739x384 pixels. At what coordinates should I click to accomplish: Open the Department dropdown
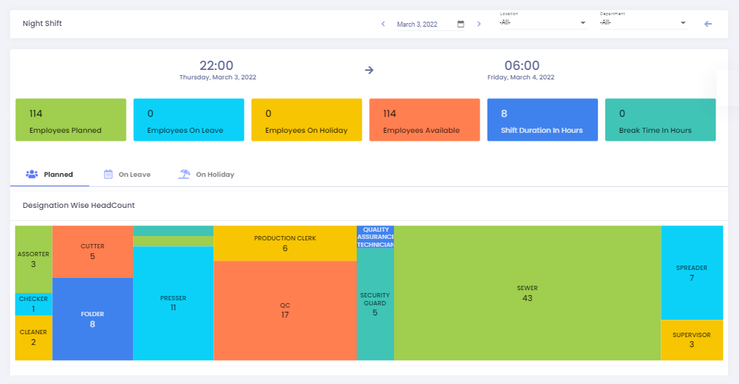click(643, 22)
